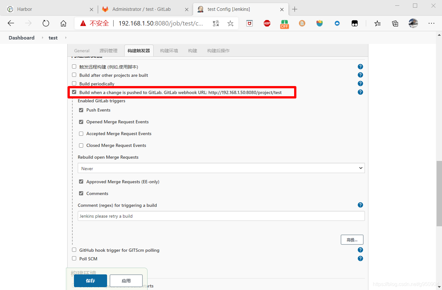Click the page vertical scrollbar thumb
This screenshot has width=442, height=290.
(439, 193)
